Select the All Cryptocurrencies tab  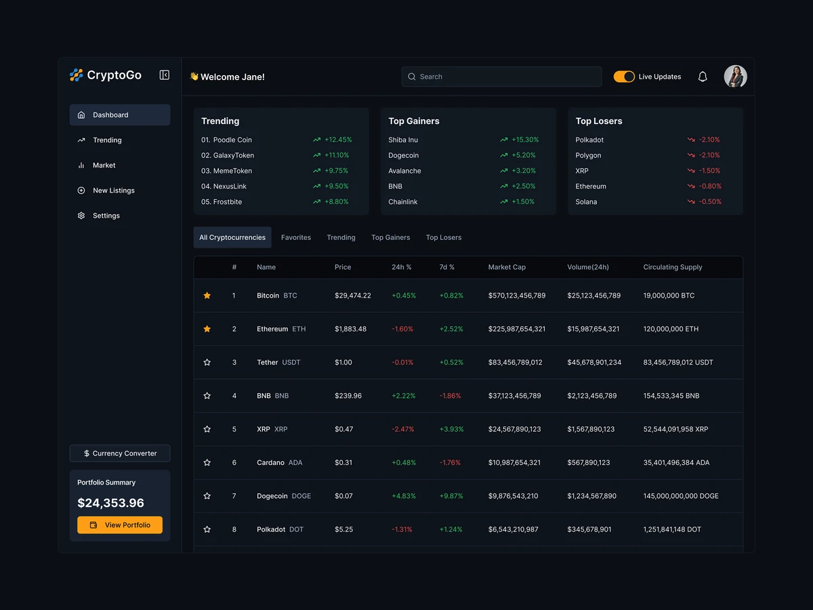point(232,237)
